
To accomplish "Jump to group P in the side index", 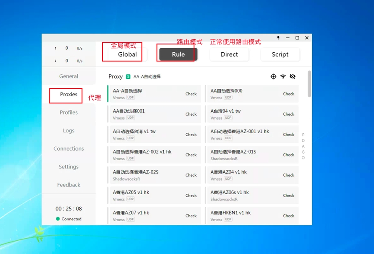I will pos(303,135).
